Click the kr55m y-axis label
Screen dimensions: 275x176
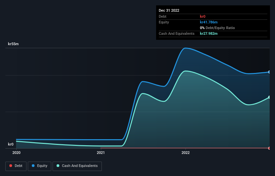click(x=13, y=44)
